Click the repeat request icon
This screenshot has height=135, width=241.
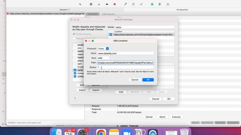tap(133, 4)
